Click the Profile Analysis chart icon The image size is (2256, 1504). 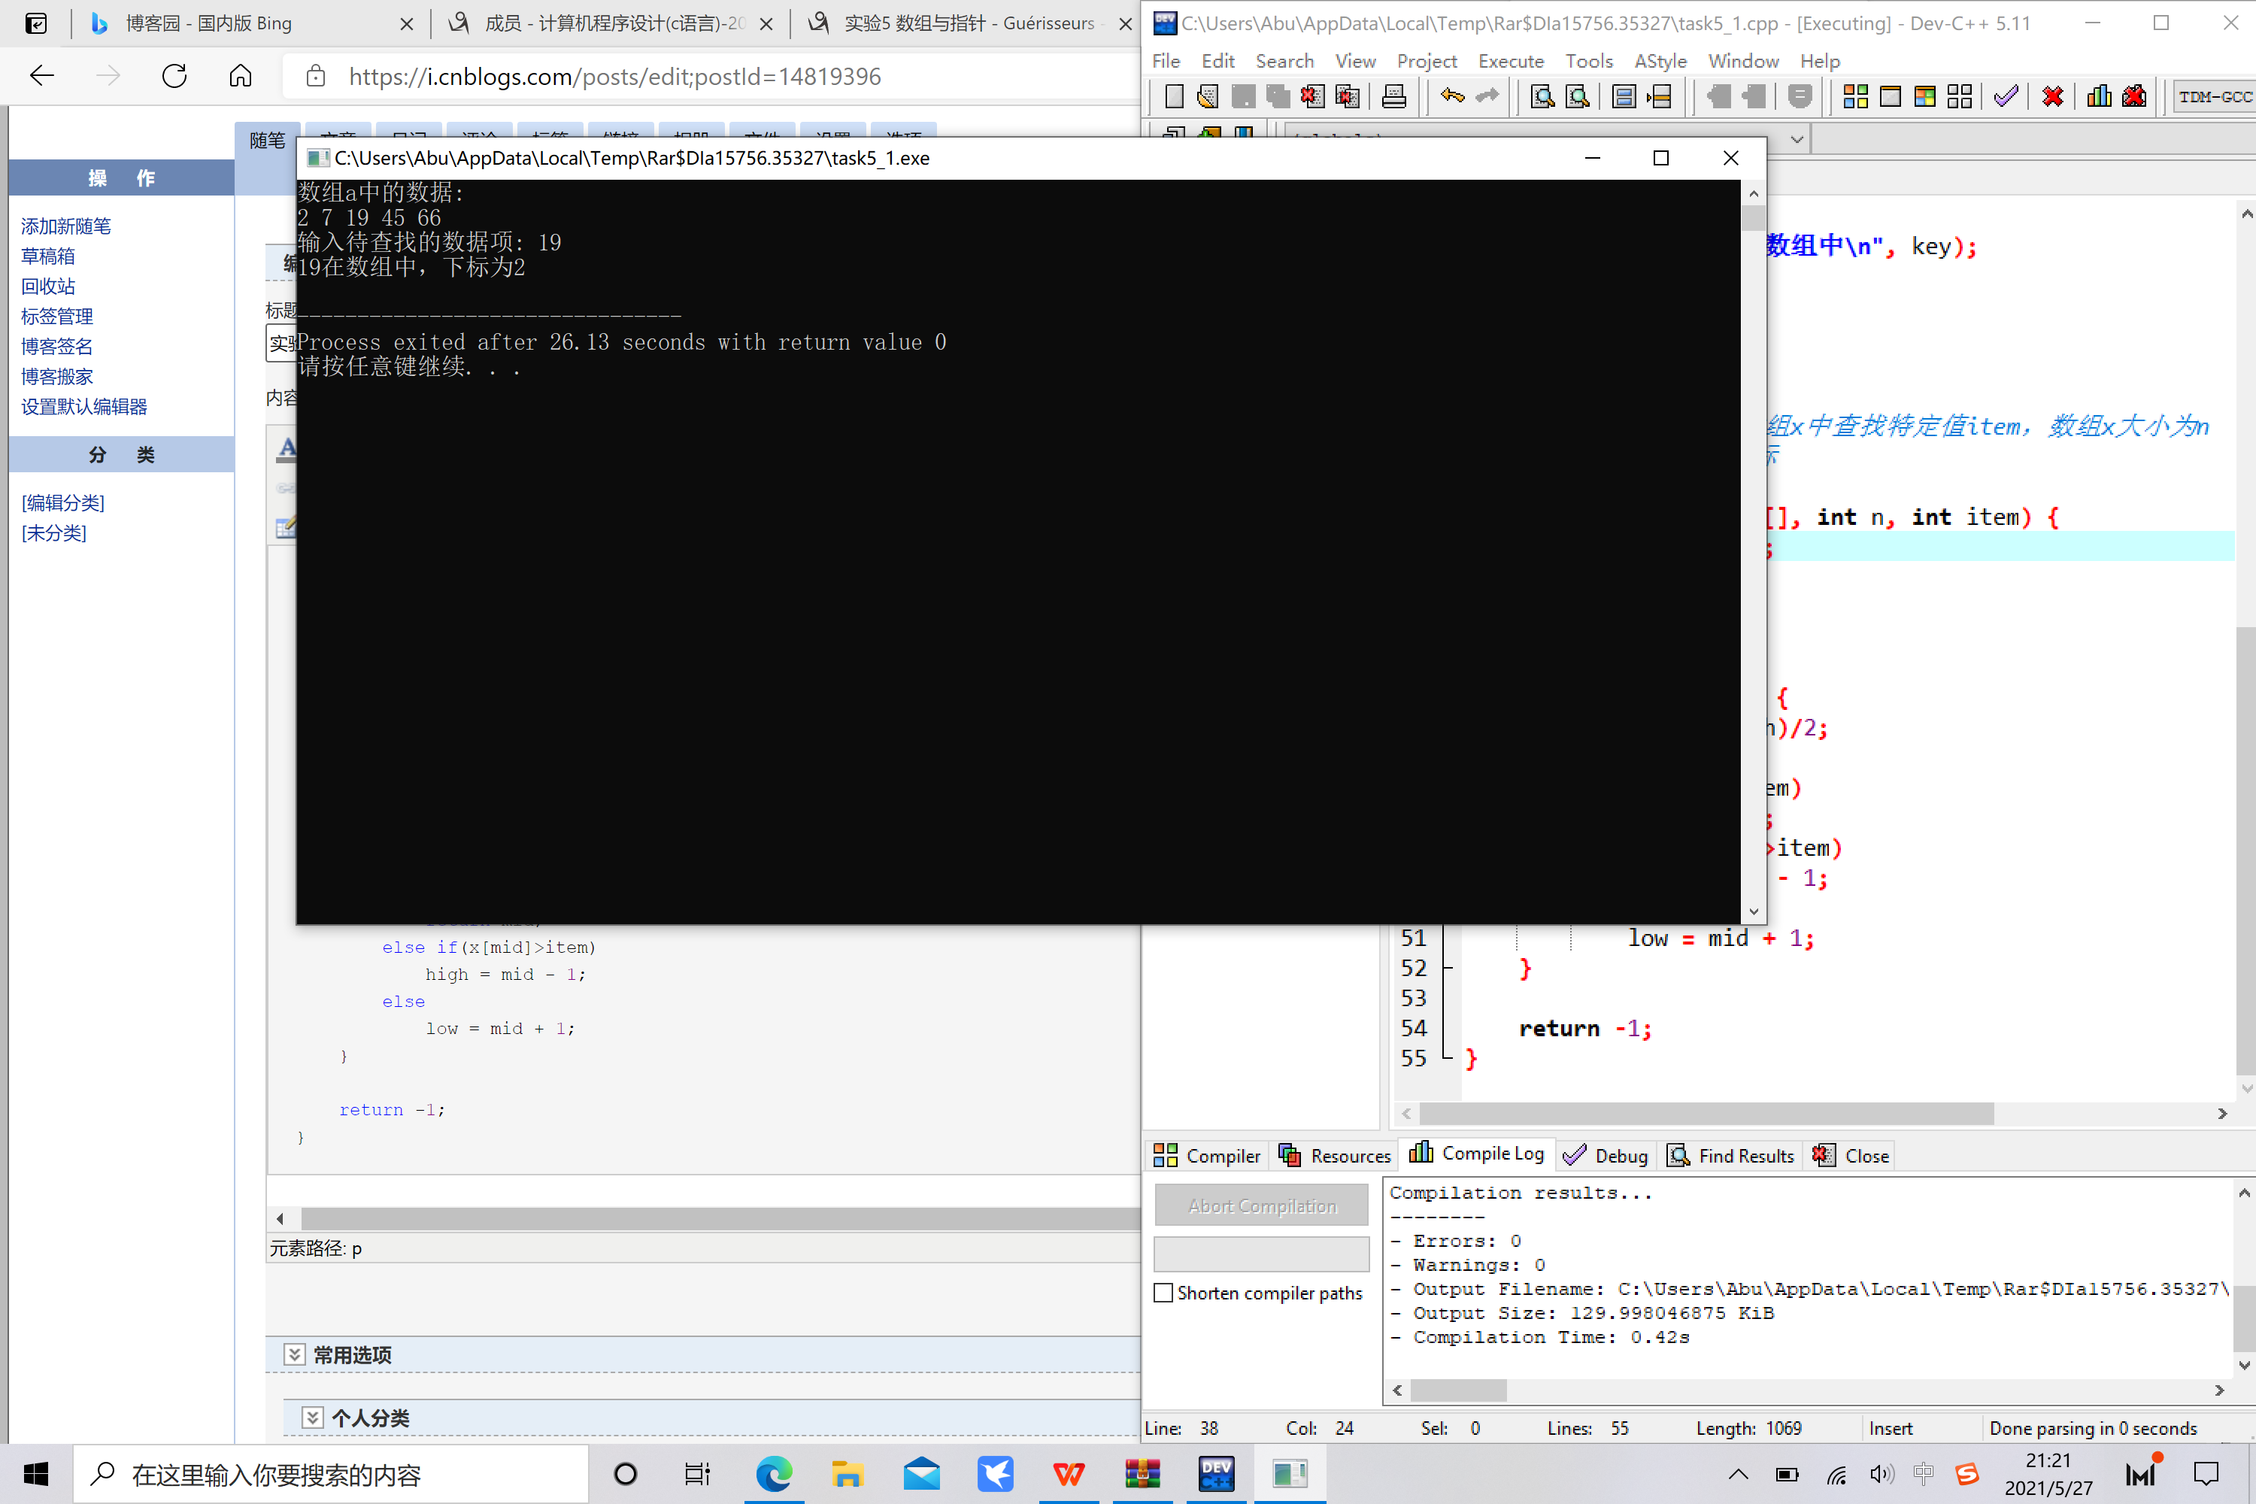[x=2099, y=97]
